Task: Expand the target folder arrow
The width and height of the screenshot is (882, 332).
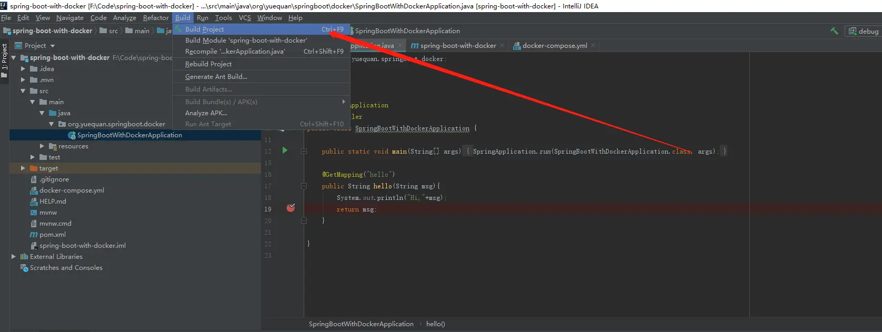Action: (23, 168)
